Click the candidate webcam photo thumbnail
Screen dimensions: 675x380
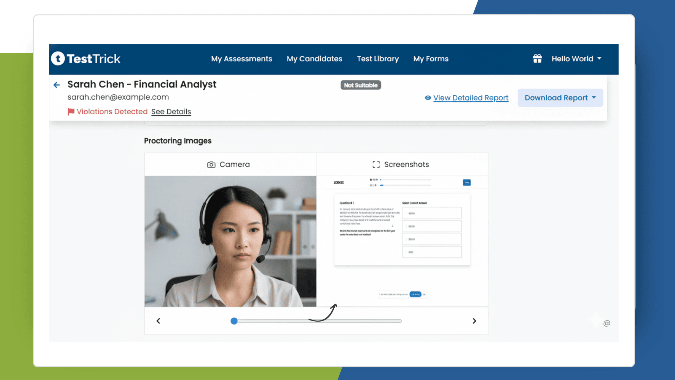(x=230, y=241)
